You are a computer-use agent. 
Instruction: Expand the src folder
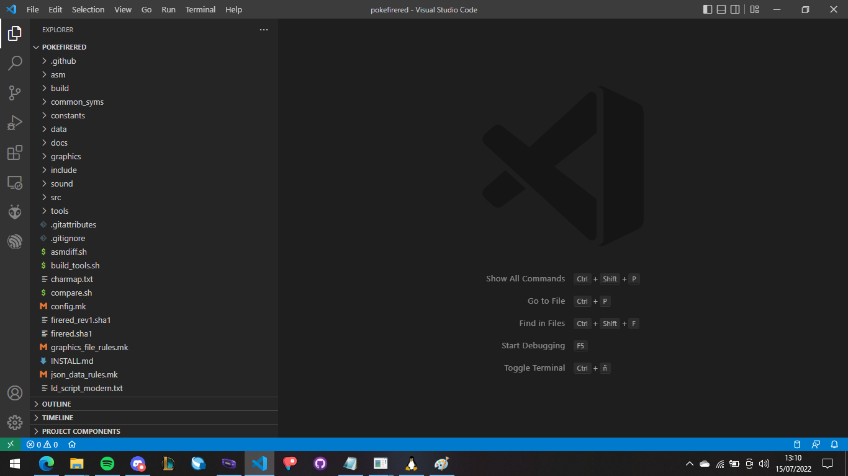click(56, 197)
